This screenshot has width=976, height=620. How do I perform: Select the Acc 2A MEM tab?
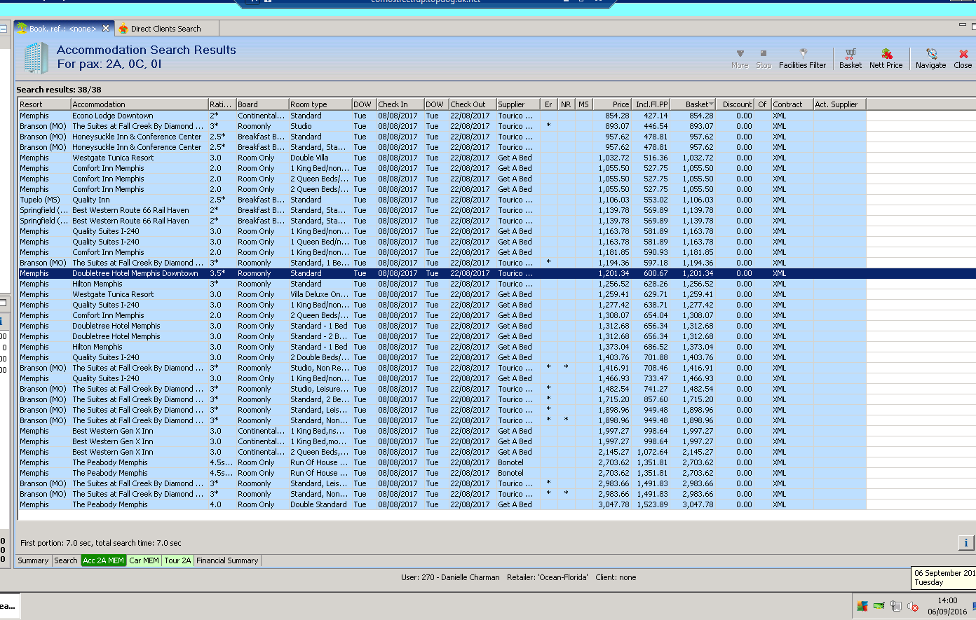(103, 560)
